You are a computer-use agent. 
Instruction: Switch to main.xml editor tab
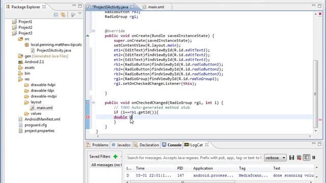tap(156, 7)
